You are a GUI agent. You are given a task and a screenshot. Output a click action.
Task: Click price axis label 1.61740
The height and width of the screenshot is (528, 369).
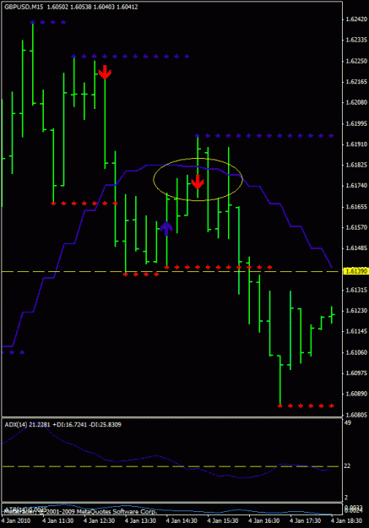click(x=356, y=186)
